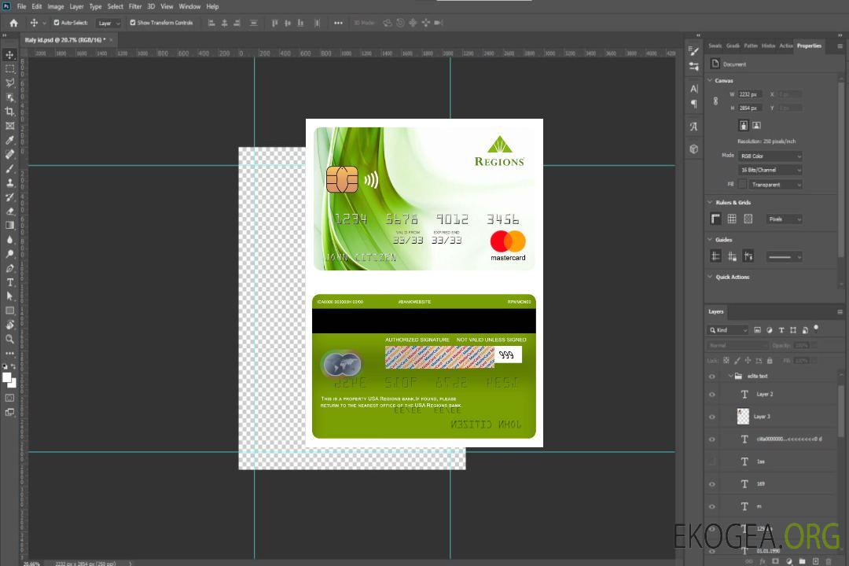Open the Pixels ruler units dropdown
The image size is (849, 566).
[x=784, y=219]
